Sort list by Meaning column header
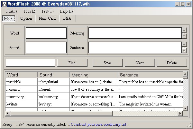 click(94, 75)
